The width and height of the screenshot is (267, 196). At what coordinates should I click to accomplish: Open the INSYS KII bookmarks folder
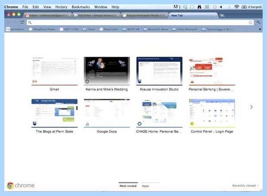pos(131,29)
